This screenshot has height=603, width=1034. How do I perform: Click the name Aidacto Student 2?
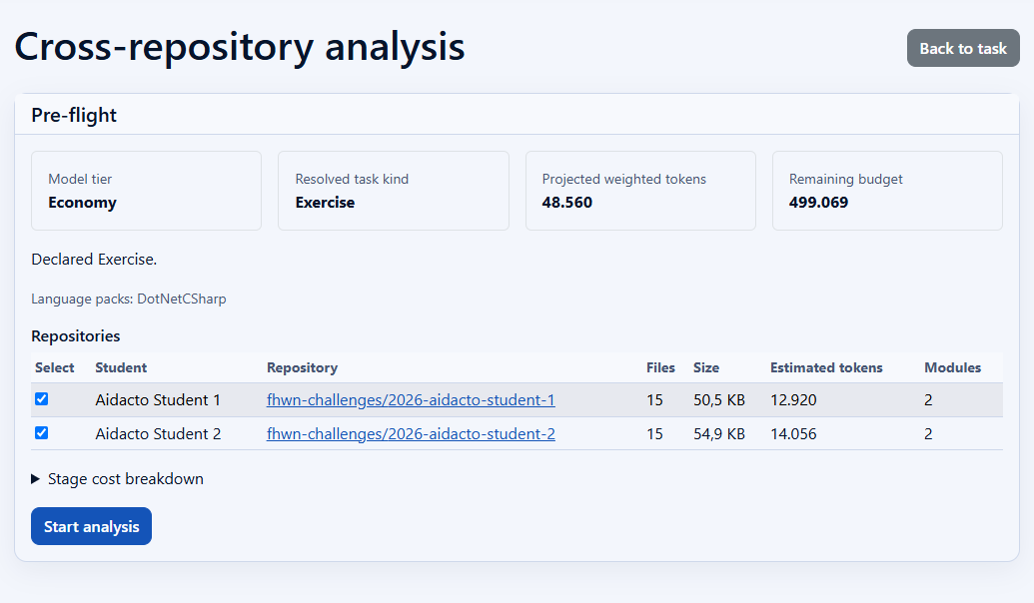158,434
